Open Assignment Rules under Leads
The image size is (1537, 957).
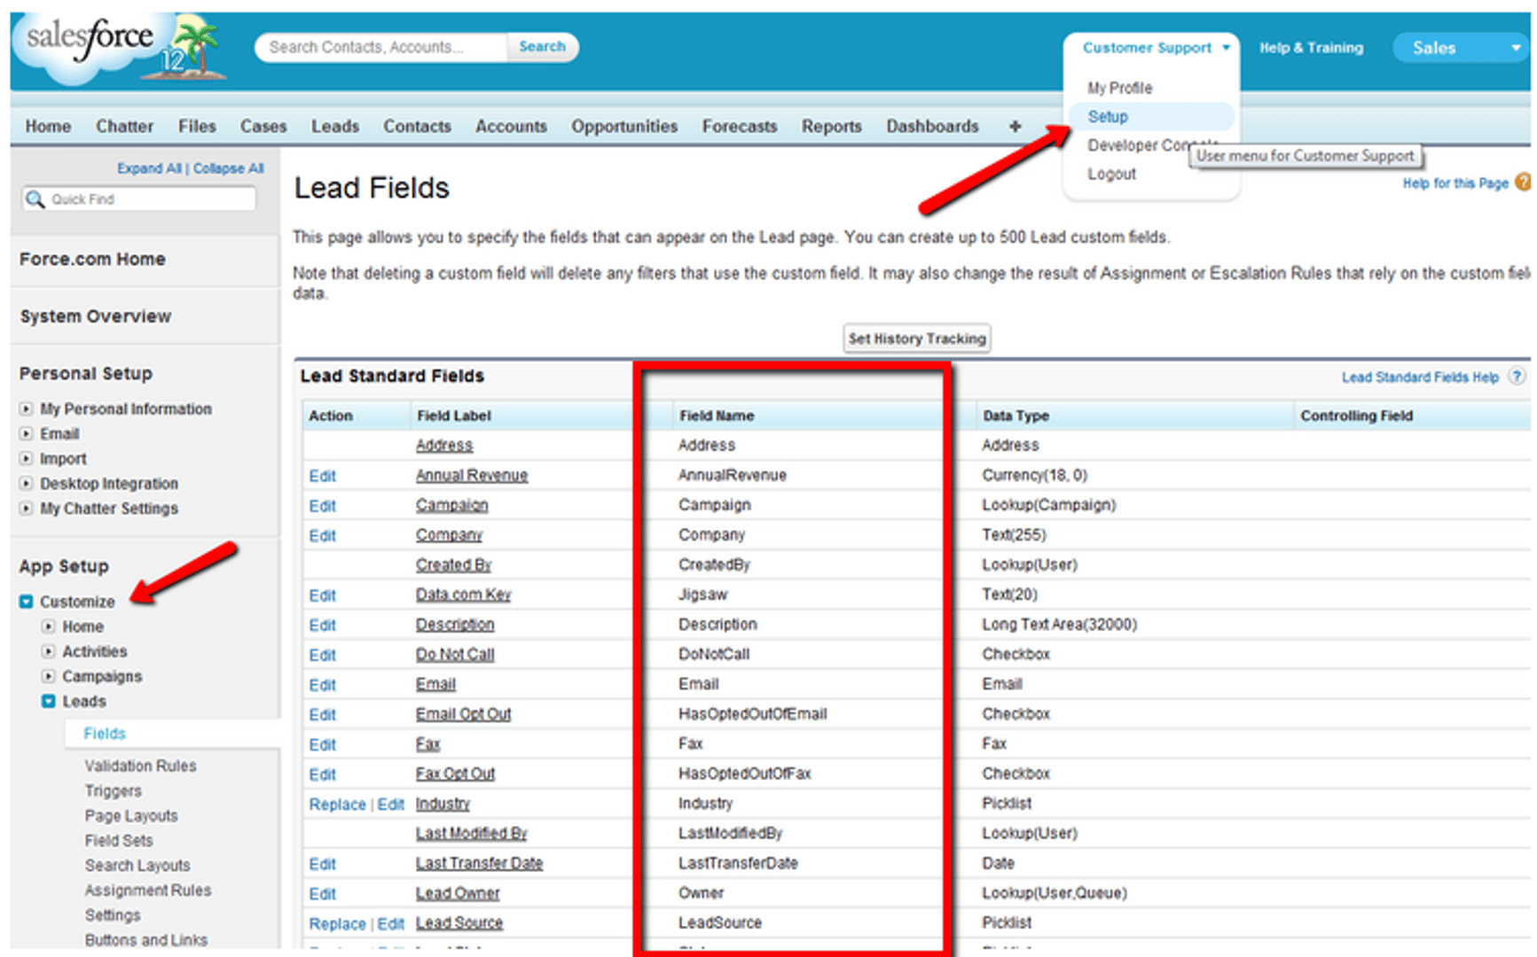click(148, 890)
